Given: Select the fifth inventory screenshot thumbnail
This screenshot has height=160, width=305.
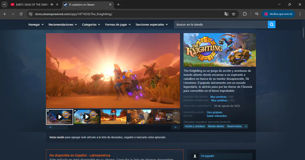Looking at the screenshot, I should click(x=167, y=117).
